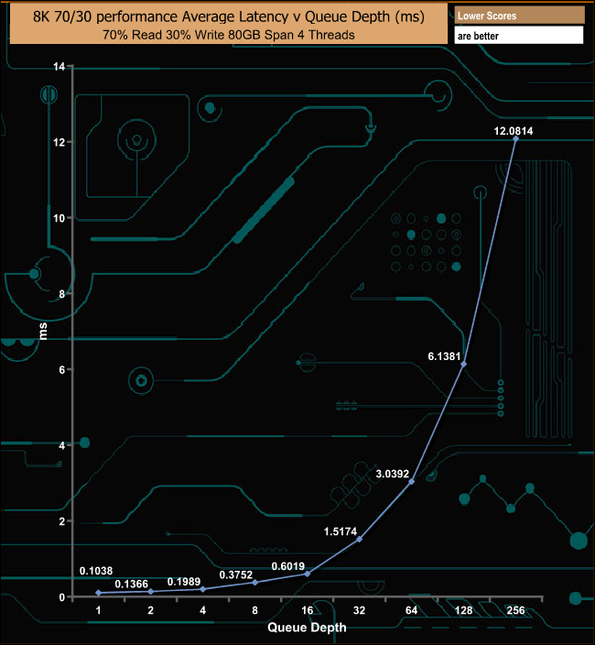Click the 14 value on the y-axis
The height and width of the screenshot is (645, 595).
tap(59, 67)
